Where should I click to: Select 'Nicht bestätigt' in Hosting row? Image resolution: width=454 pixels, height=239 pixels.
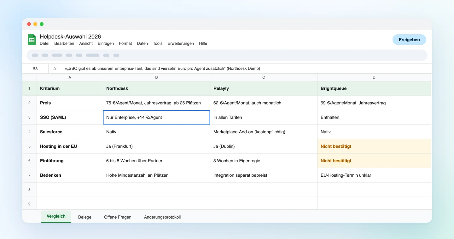pos(374,146)
